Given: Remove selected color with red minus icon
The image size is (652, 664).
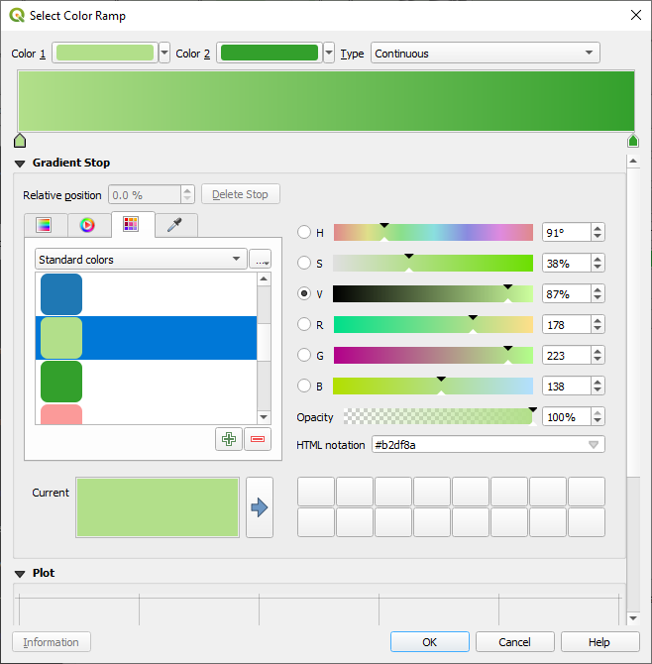Looking at the screenshot, I should pyautogui.click(x=258, y=439).
